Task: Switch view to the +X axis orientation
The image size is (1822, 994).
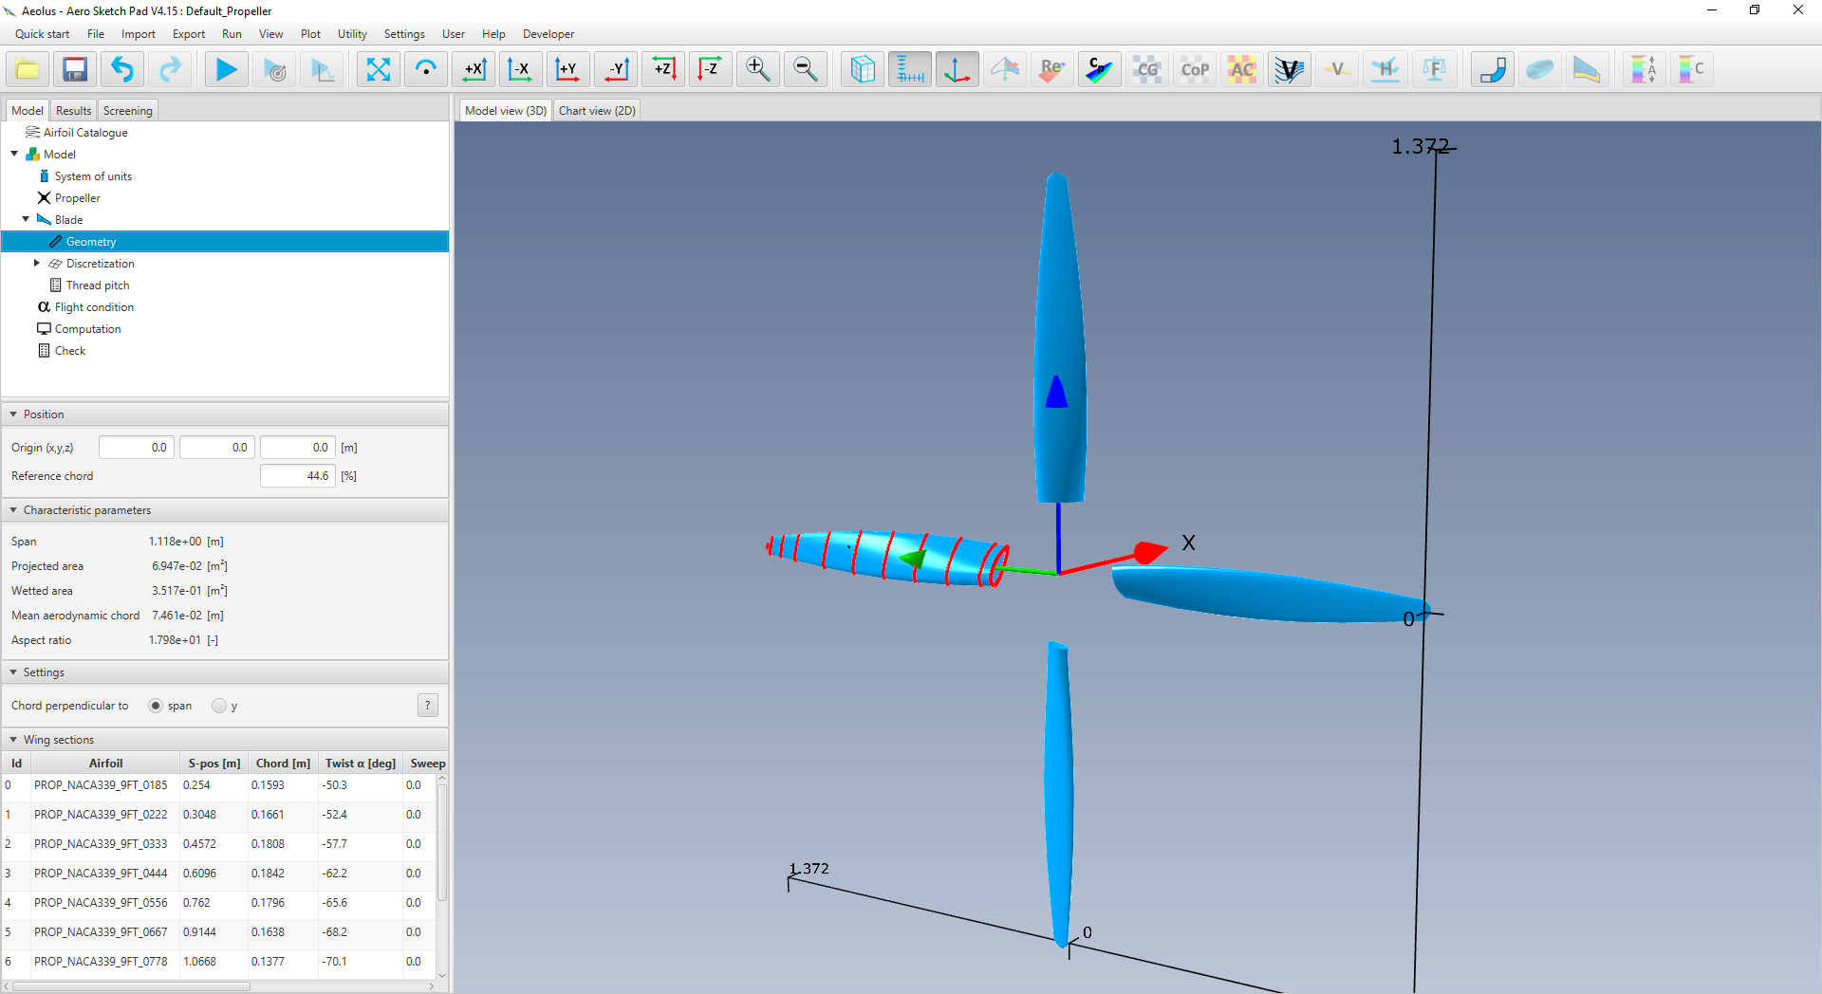Action: coord(474,68)
